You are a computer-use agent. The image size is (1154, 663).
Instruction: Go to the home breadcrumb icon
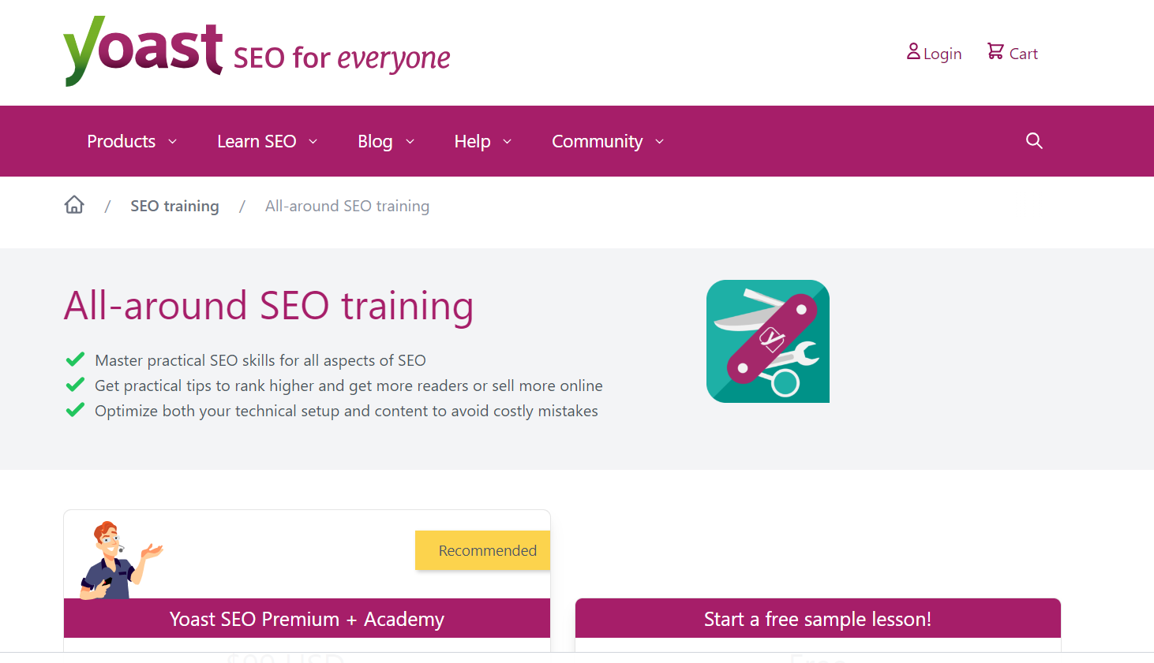point(74,205)
